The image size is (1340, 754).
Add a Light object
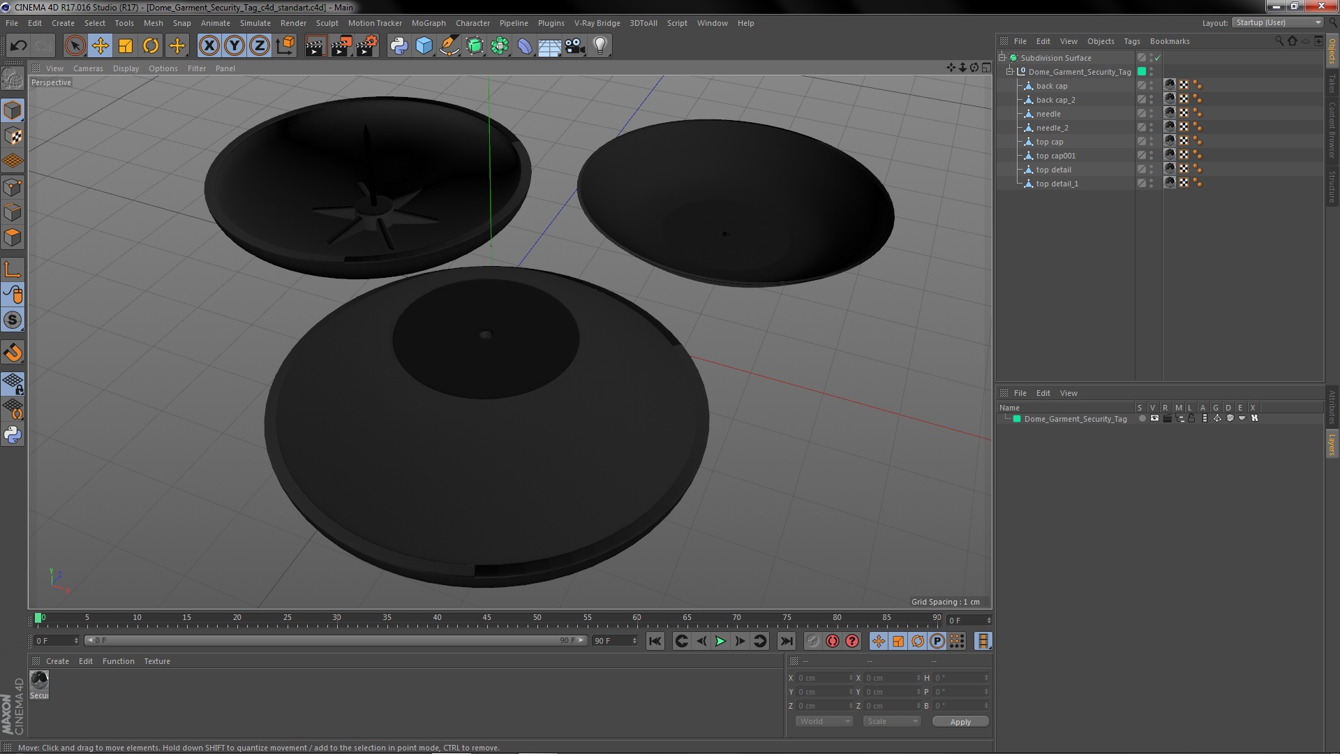(600, 46)
